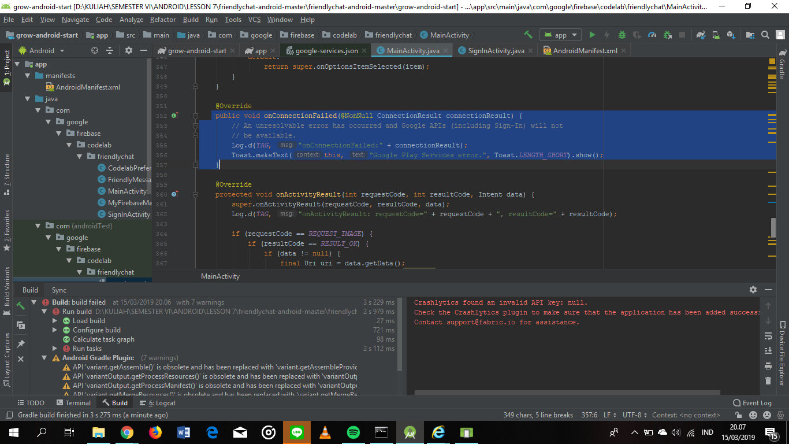Open the Refactor menu
The width and height of the screenshot is (789, 444).
163,20
